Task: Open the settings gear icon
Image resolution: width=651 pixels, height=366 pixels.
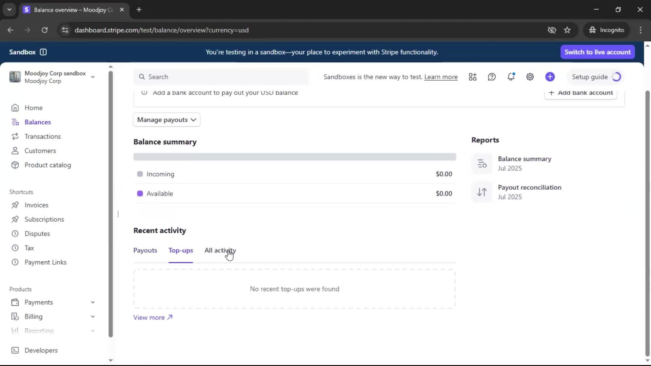Action: [530, 77]
